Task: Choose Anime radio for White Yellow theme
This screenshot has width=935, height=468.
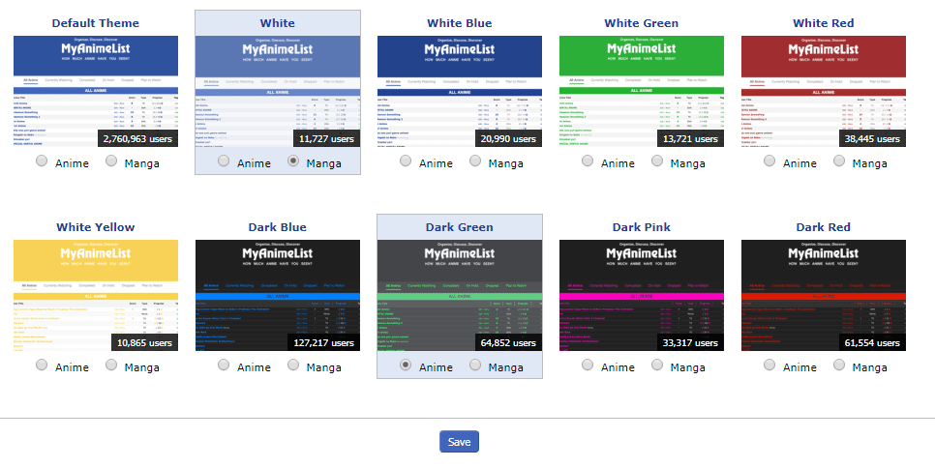Action: click(x=42, y=366)
